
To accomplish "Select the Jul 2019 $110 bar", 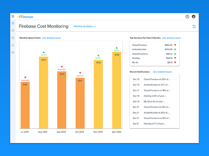I will tap(25, 105).
